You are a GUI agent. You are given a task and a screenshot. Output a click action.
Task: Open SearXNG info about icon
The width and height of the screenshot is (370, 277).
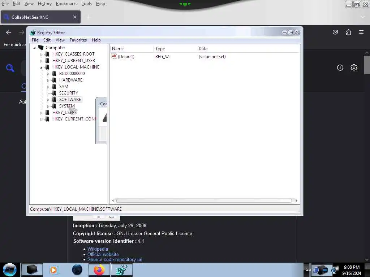coord(340,68)
